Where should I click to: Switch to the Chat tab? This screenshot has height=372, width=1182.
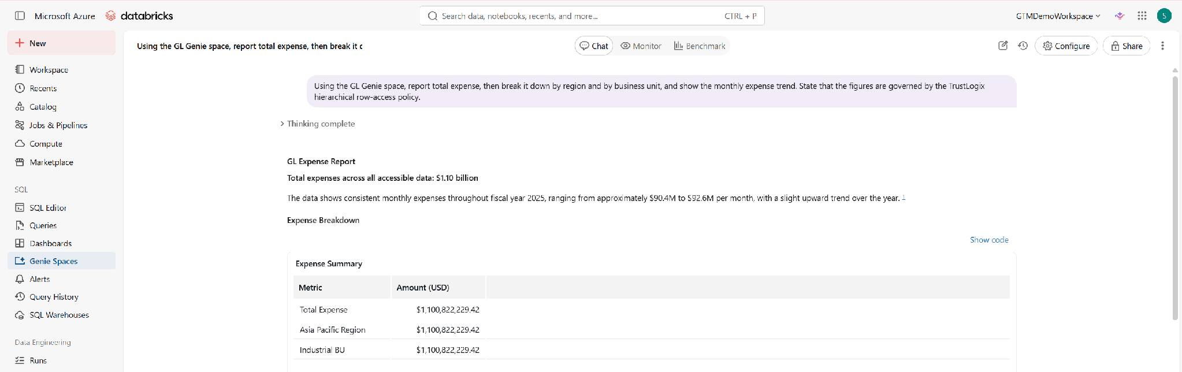coord(594,46)
